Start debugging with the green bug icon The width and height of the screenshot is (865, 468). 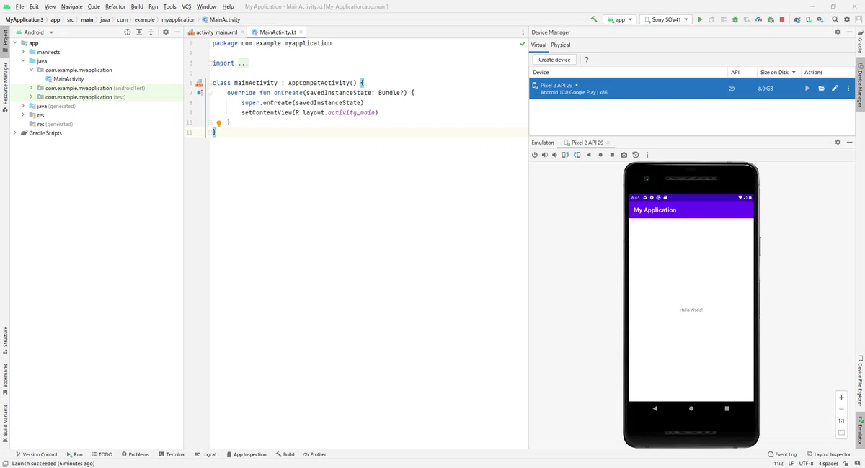[x=735, y=19]
